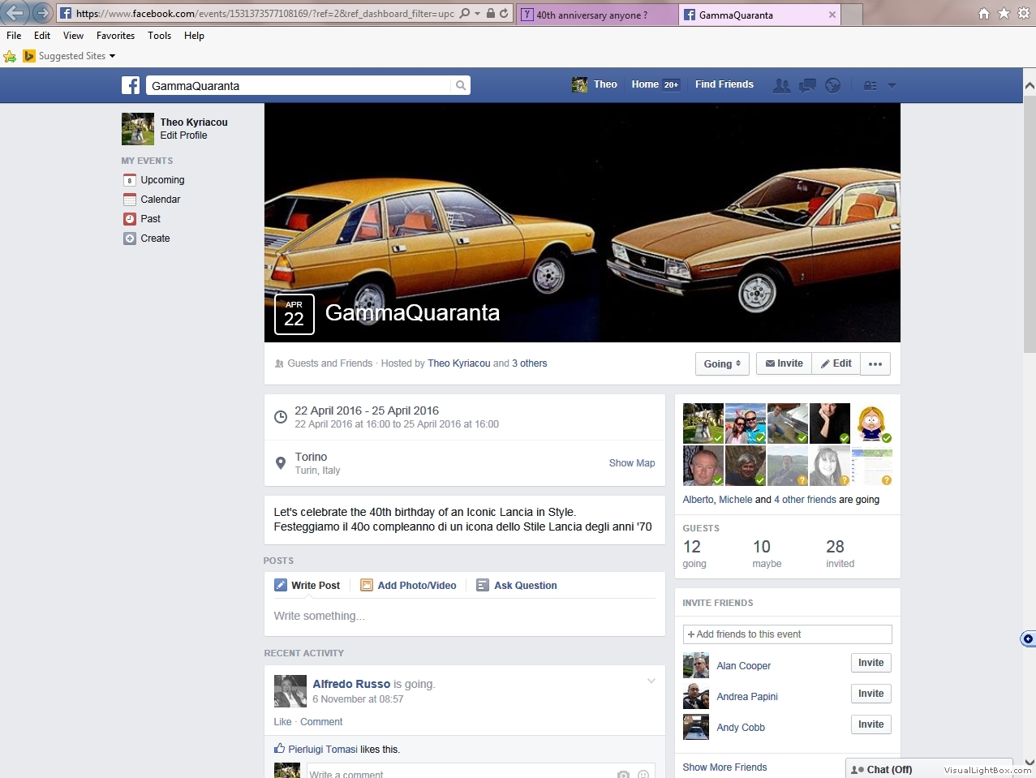Viewport: 1036px width, 778px height.
Task: Click the blue side-panel arrow icon
Action: 1028,639
